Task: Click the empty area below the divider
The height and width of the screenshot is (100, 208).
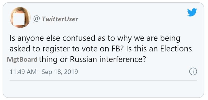Action: 103,89
